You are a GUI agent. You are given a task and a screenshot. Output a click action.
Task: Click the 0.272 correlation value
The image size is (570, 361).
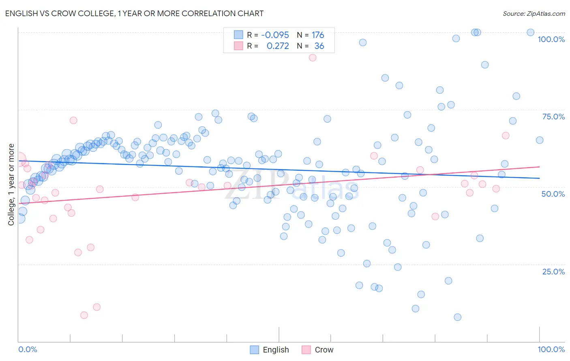pos(278,46)
